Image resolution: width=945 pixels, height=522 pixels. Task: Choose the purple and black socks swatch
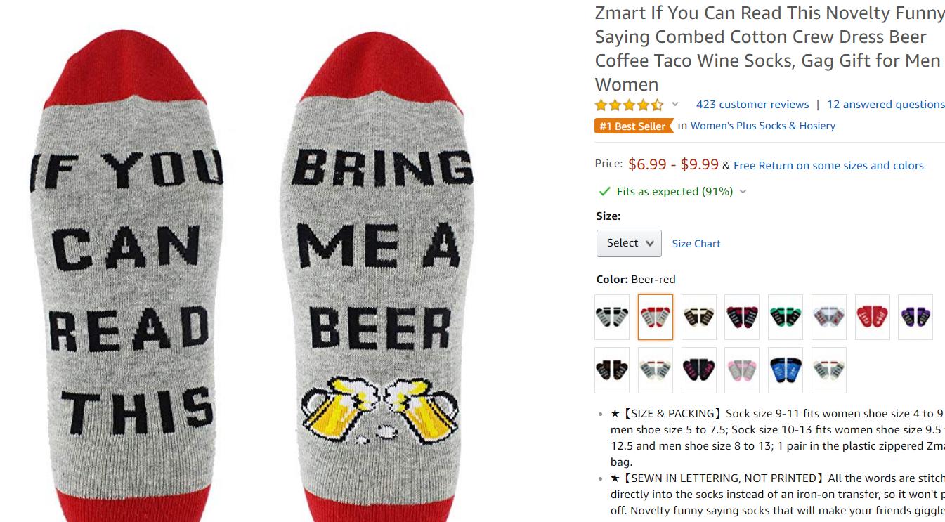pyautogui.click(x=915, y=317)
